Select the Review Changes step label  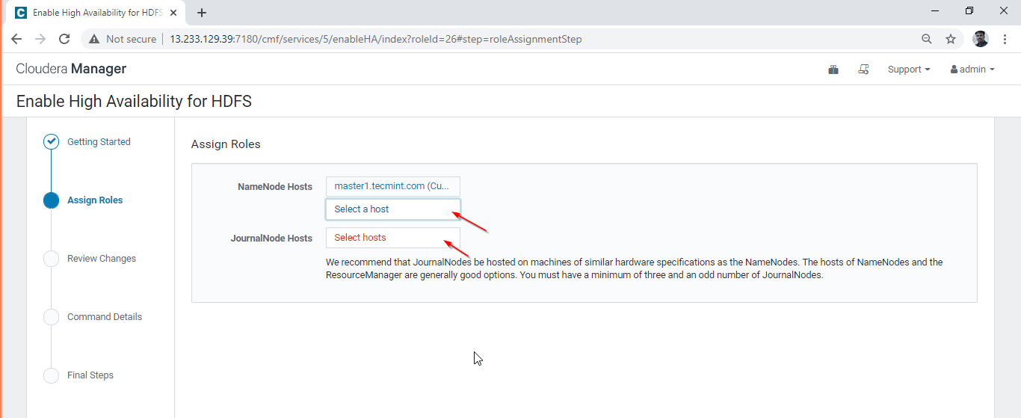(x=102, y=258)
